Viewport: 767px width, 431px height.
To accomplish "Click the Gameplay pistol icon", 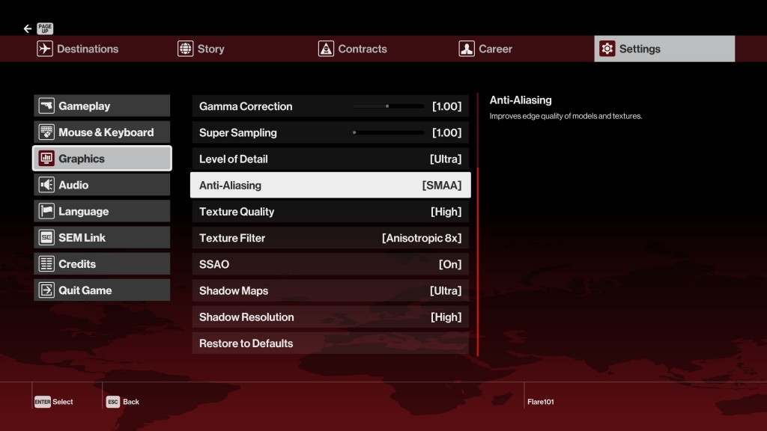I will click(46, 106).
